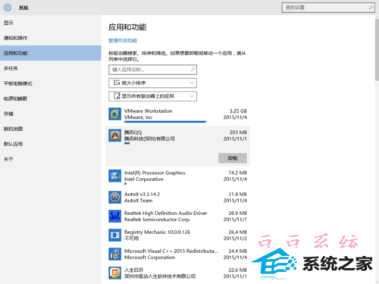Click the VMware Workstation app icon

[114, 114]
